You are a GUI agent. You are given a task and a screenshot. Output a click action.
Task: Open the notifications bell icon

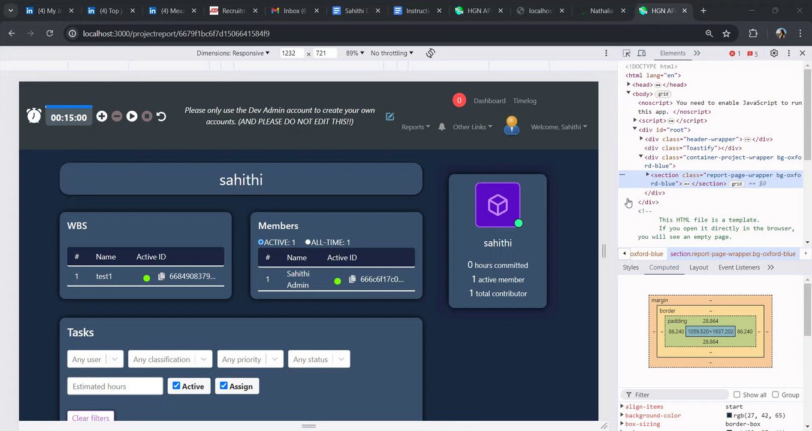(442, 127)
